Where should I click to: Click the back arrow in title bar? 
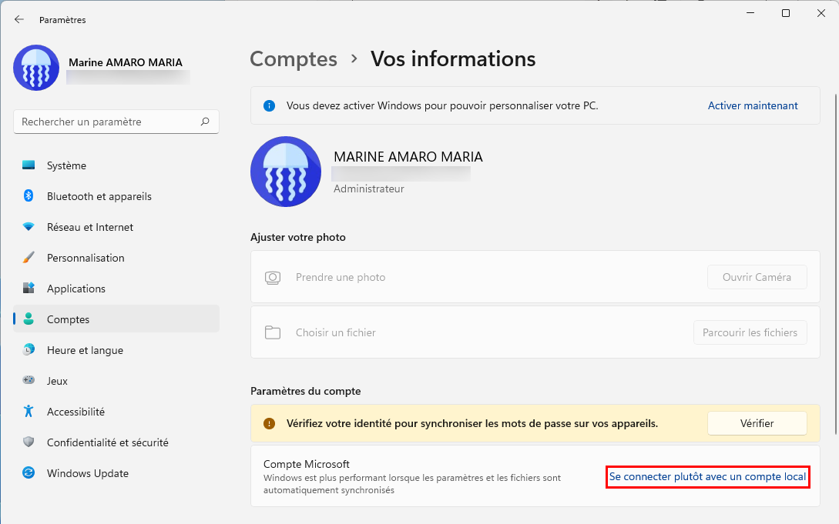click(x=19, y=19)
